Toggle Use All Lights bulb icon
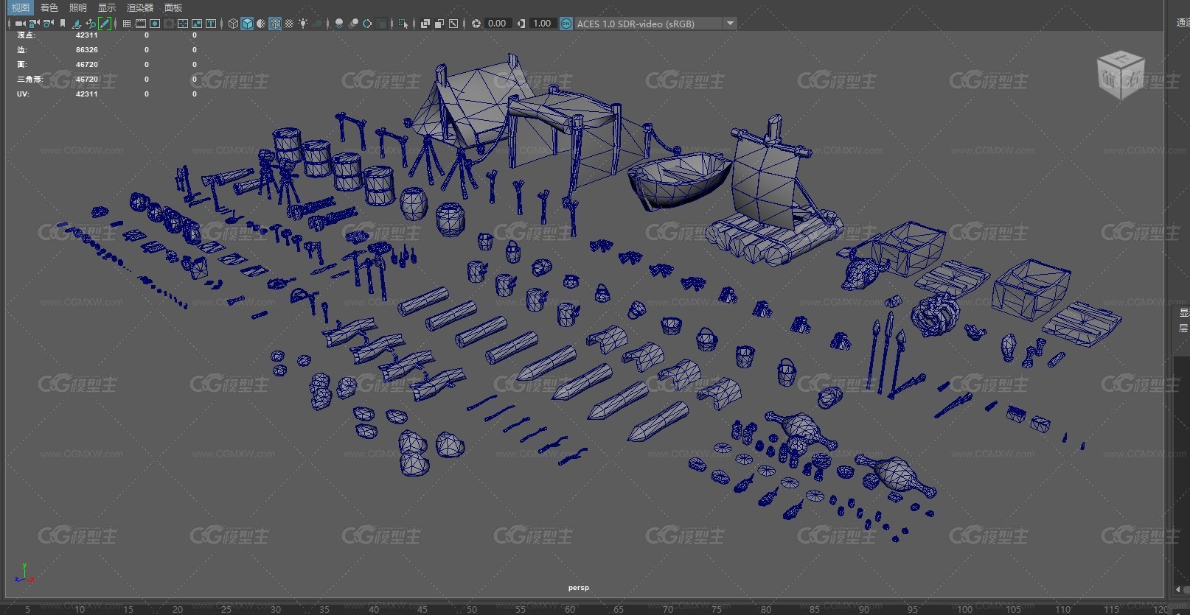The height and width of the screenshot is (615, 1190). 303,24
